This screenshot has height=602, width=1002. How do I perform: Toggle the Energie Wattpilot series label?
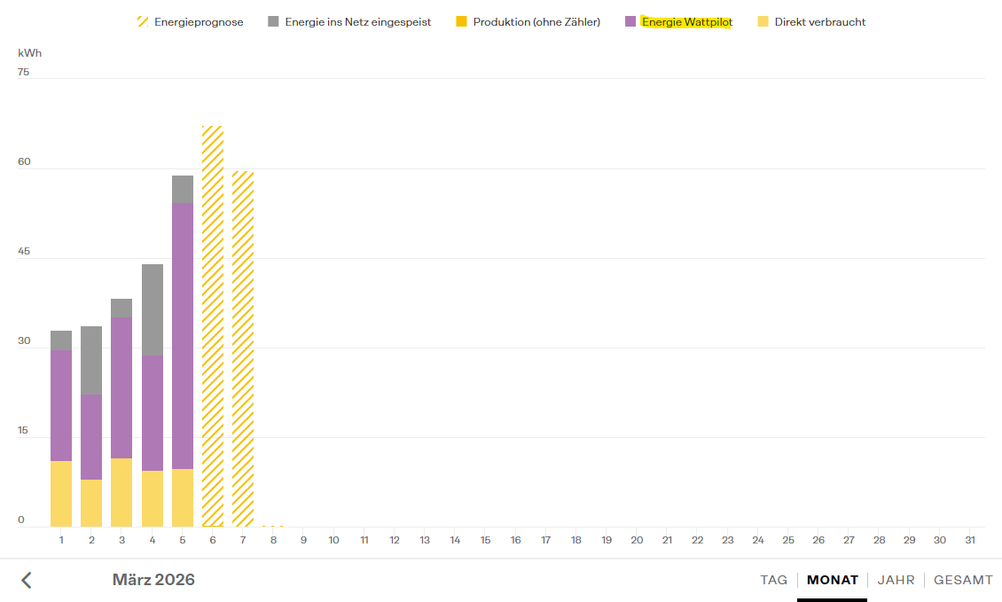(686, 21)
